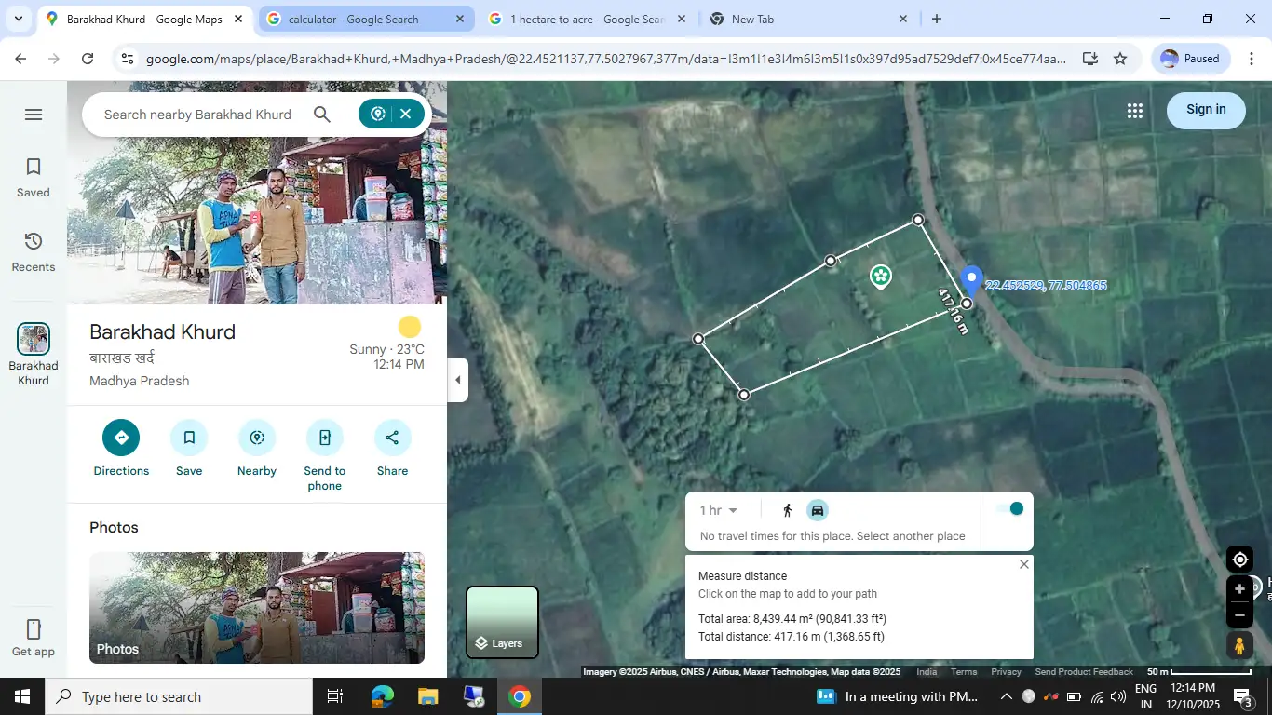The height and width of the screenshot is (715, 1272).
Task: Expand the 1 hr travel time dropdown
Action: tap(719, 510)
